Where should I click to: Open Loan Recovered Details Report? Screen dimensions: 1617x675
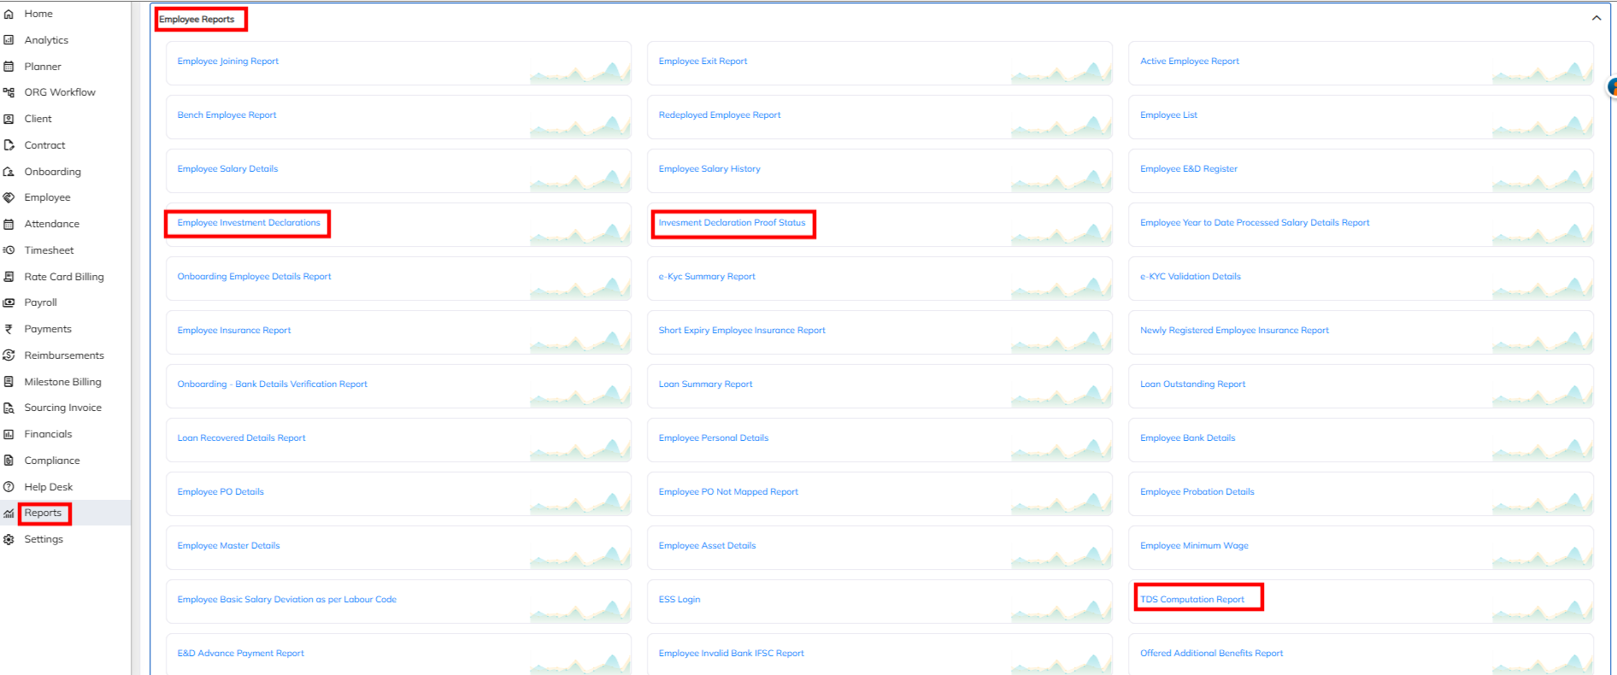pyautogui.click(x=241, y=438)
